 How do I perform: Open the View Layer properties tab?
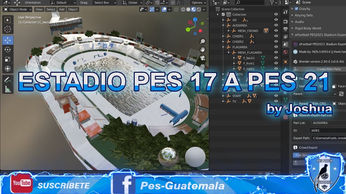[x=285, y=37]
